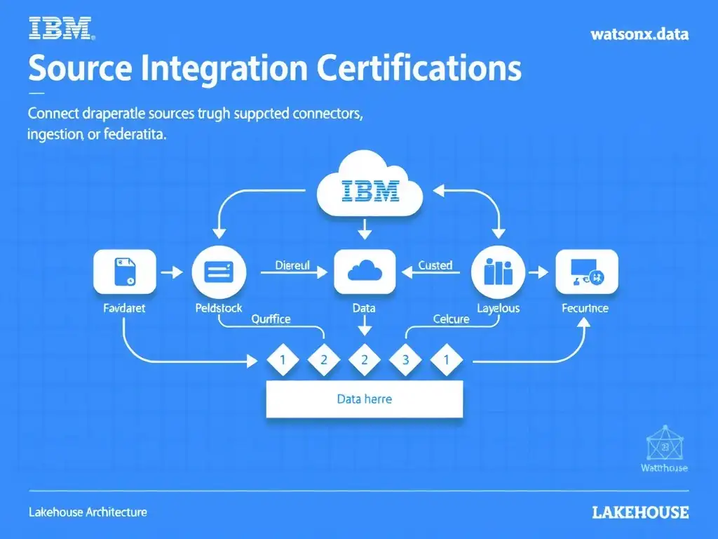Select the Fecurtnce monitor icon
The height and width of the screenshot is (539, 718).
[587, 272]
